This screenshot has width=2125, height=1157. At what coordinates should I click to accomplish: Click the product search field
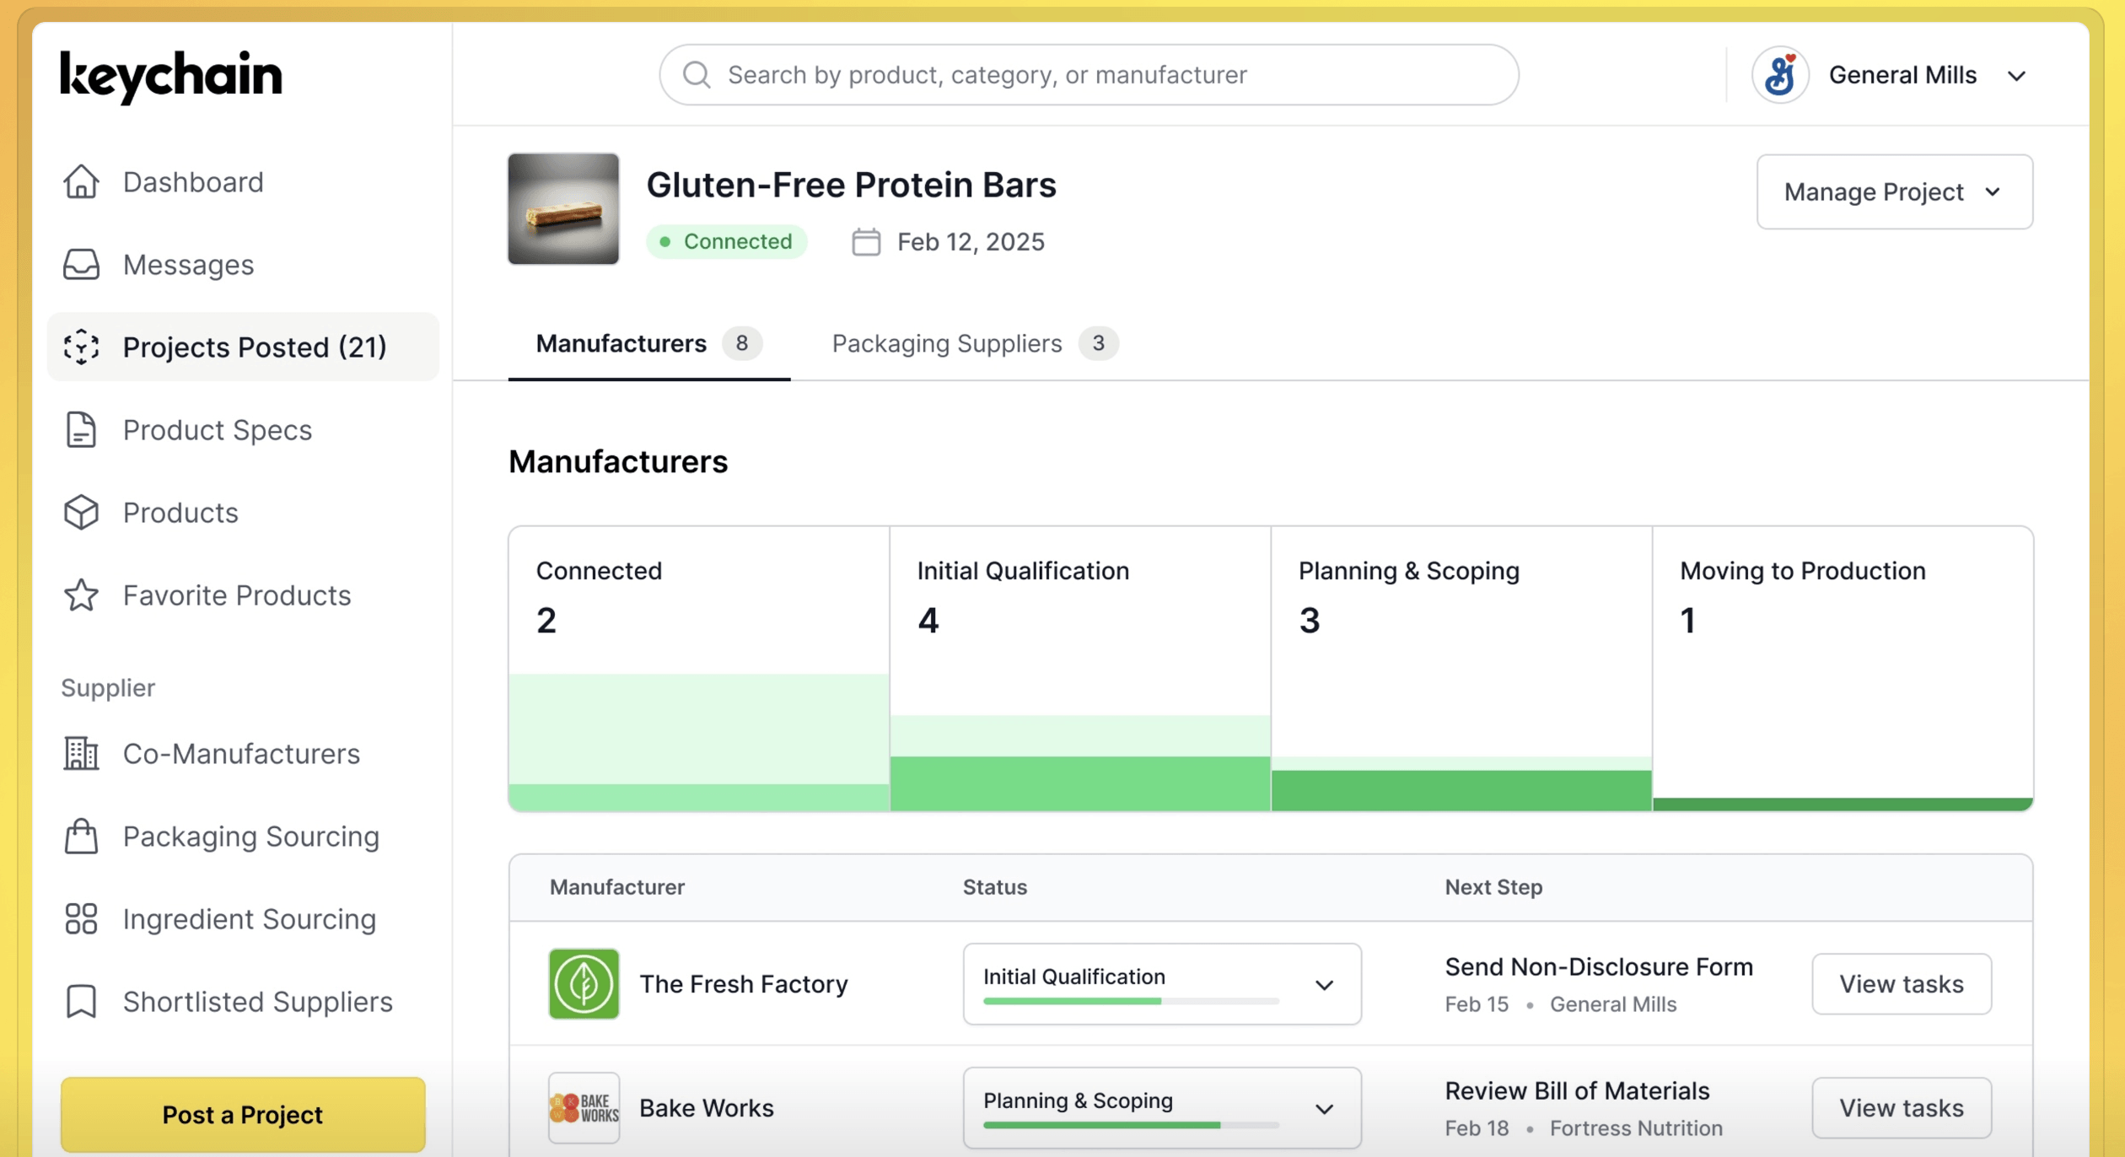point(1088,75)
